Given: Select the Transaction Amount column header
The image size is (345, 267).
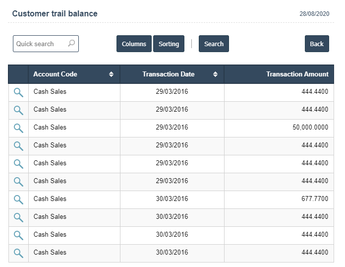Looking at the screenshot, I should pos(297,74).
